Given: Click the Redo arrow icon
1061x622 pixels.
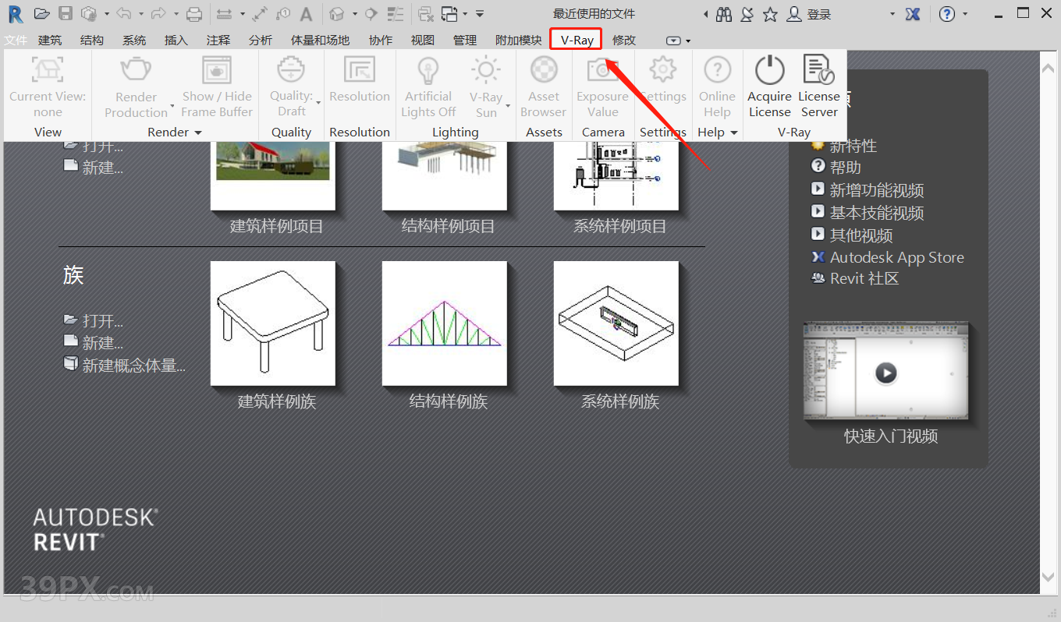Looking at the screenshot, I should click(158, 13).
